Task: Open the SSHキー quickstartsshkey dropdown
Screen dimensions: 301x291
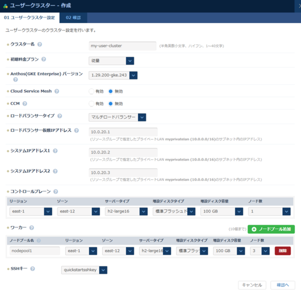Action: [103, 270]
